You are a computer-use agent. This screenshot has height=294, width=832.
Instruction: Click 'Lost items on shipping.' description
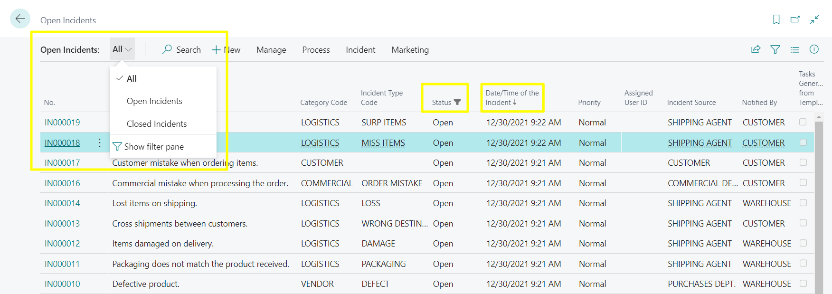(x=154, y=203)
